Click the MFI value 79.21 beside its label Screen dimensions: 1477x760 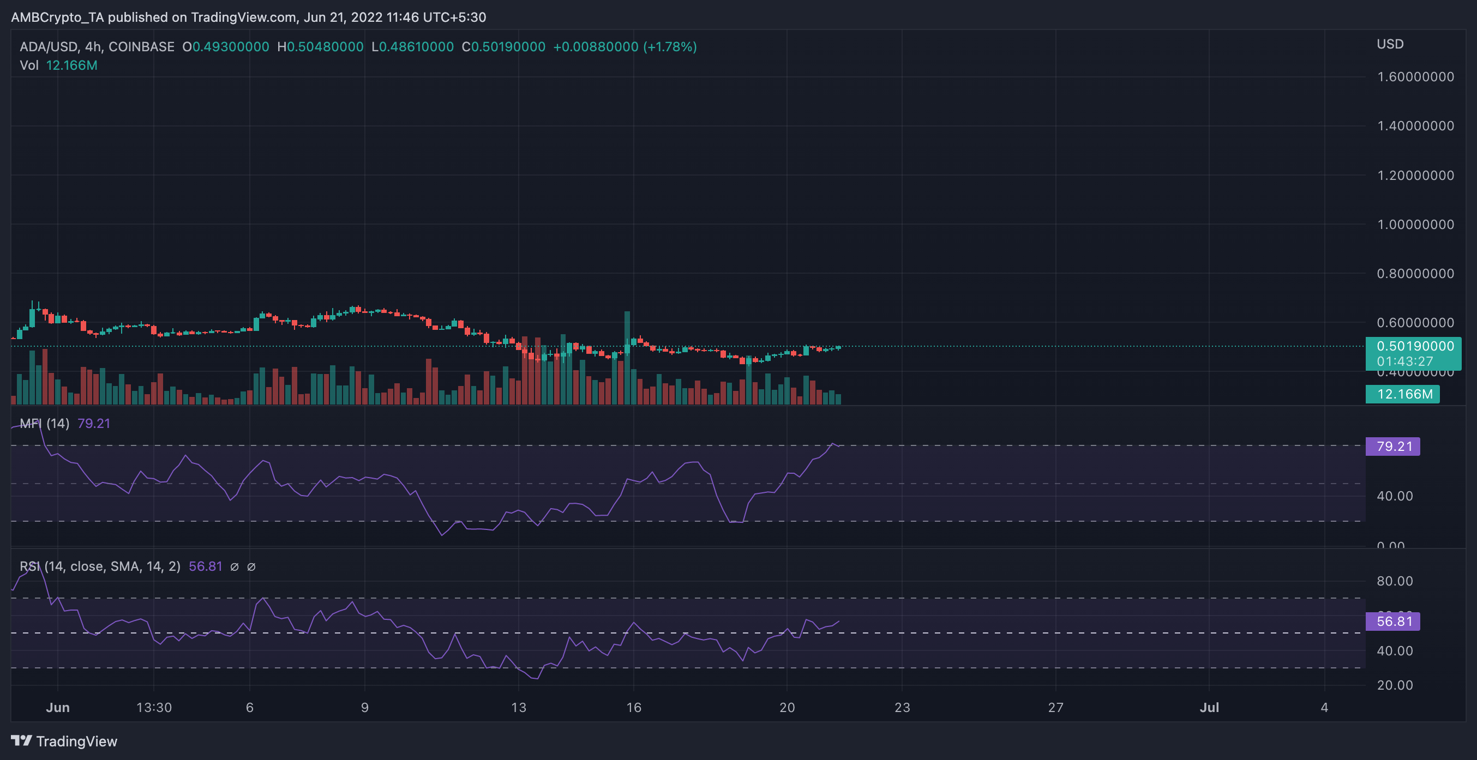point(93,424)
